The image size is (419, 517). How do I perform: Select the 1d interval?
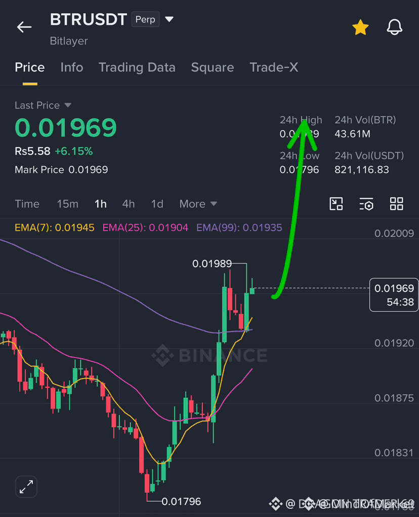click(x=157, y=204)
